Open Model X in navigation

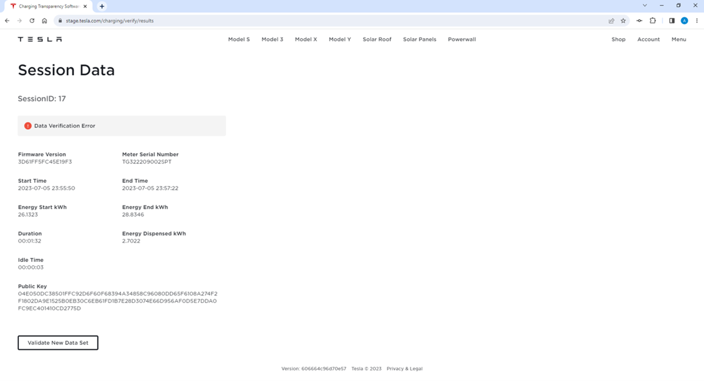tap(306, 39)
